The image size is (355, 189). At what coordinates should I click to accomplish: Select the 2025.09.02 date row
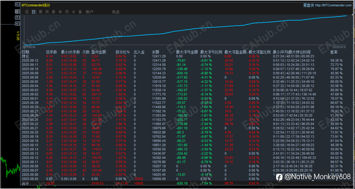click(x=30, y=94)
